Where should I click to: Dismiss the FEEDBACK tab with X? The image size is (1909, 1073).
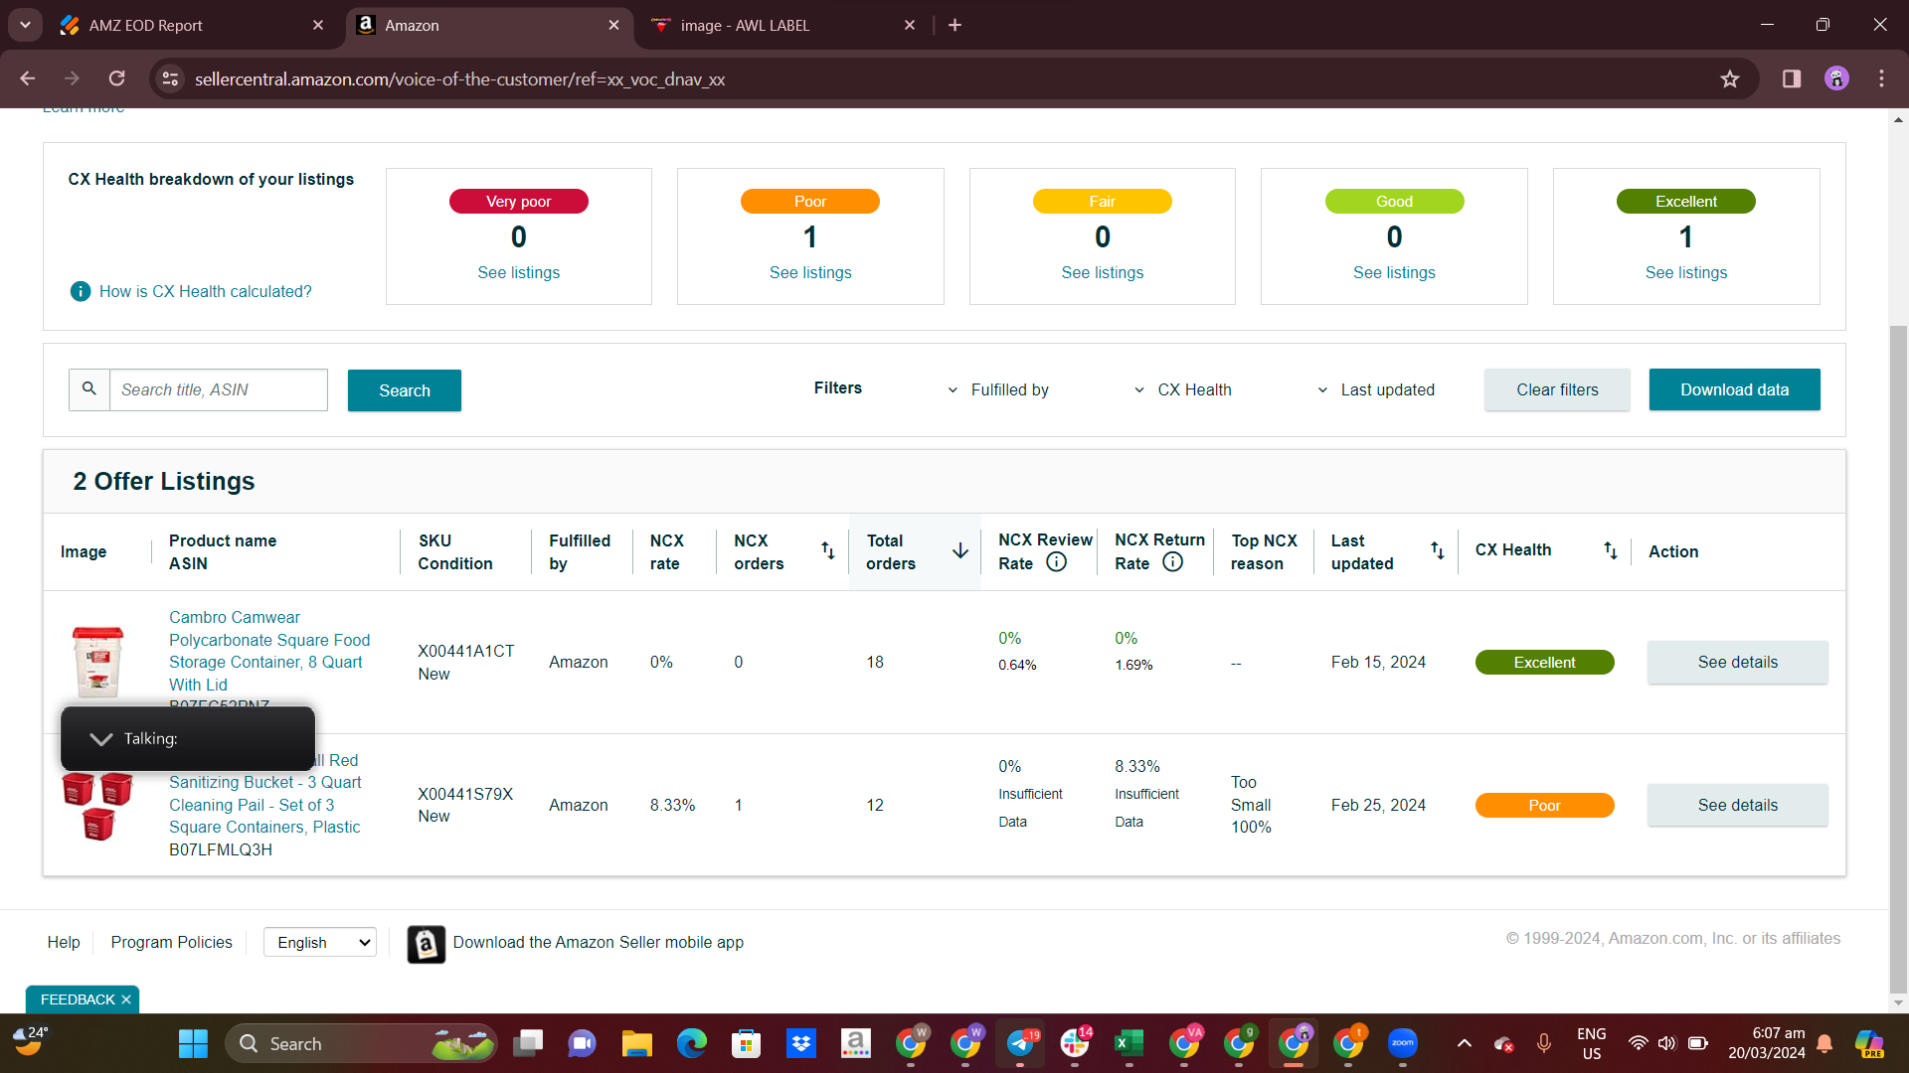tap(126, 999)
